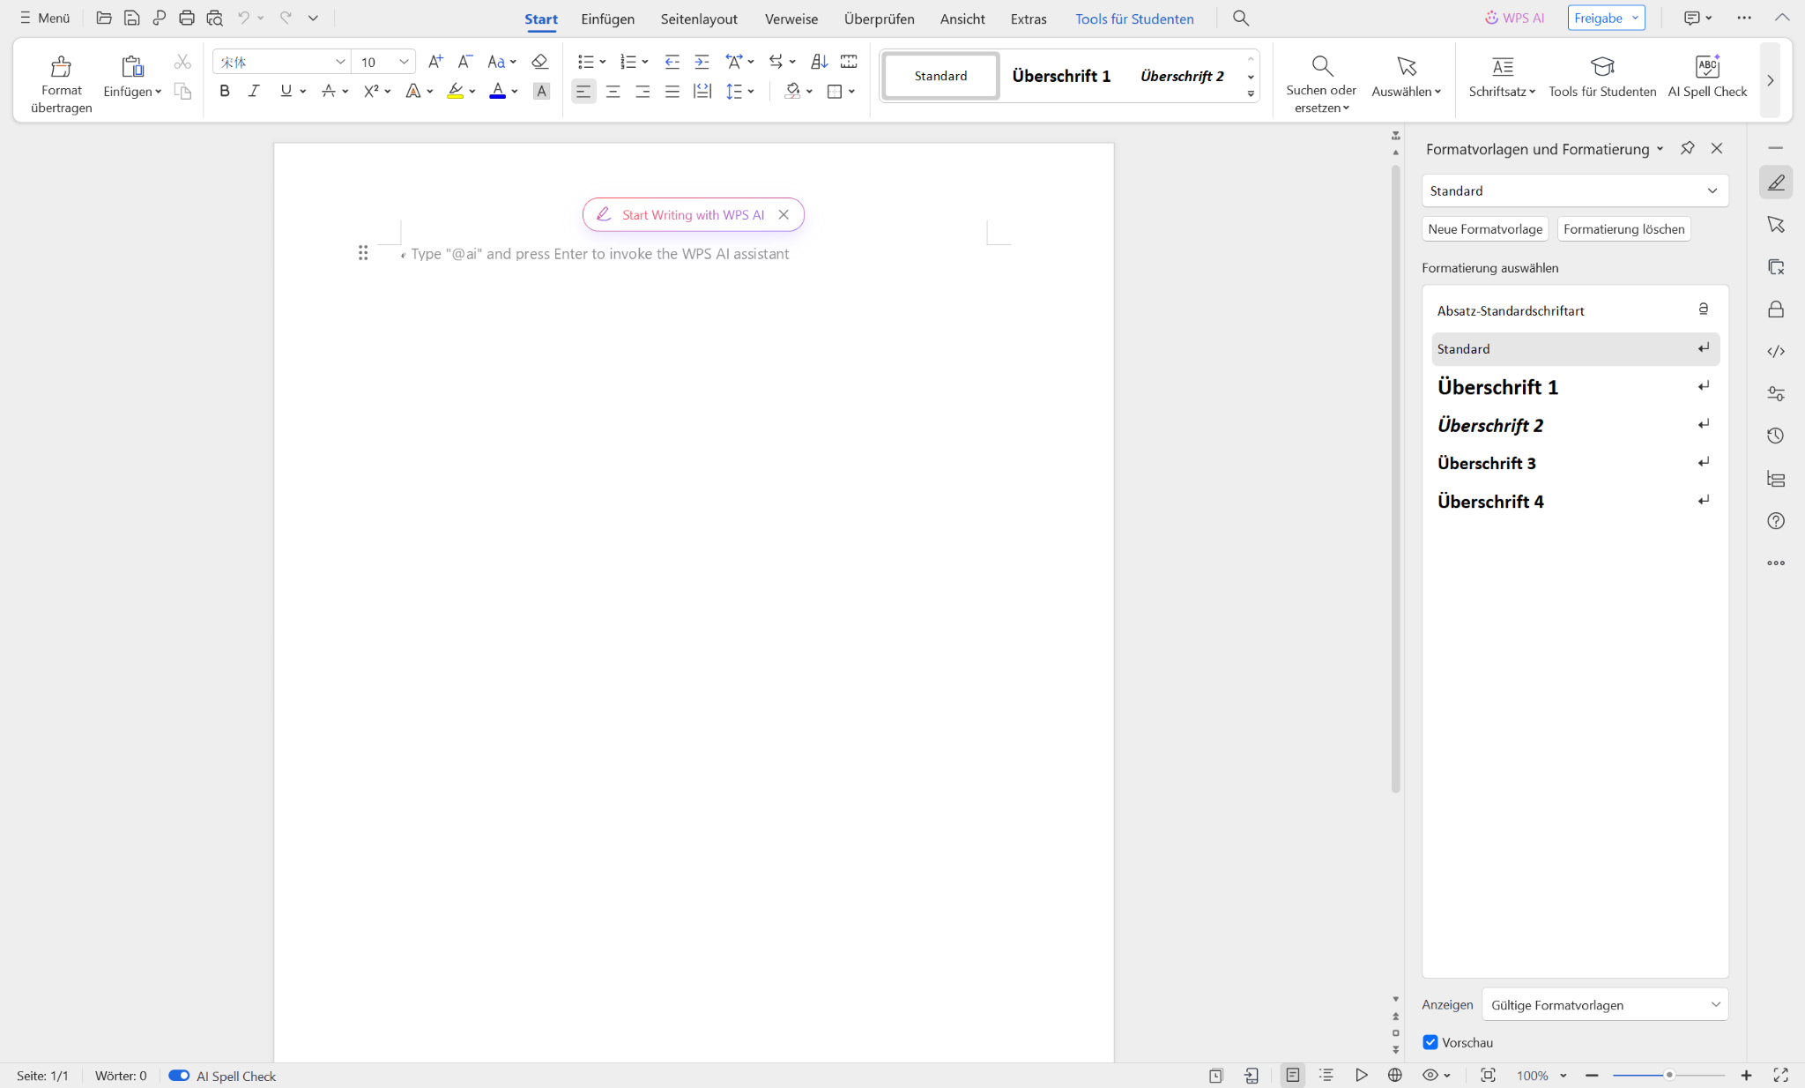
Task: Open the Standard style dropdown in panel
Action: [x=1712, y=190]
